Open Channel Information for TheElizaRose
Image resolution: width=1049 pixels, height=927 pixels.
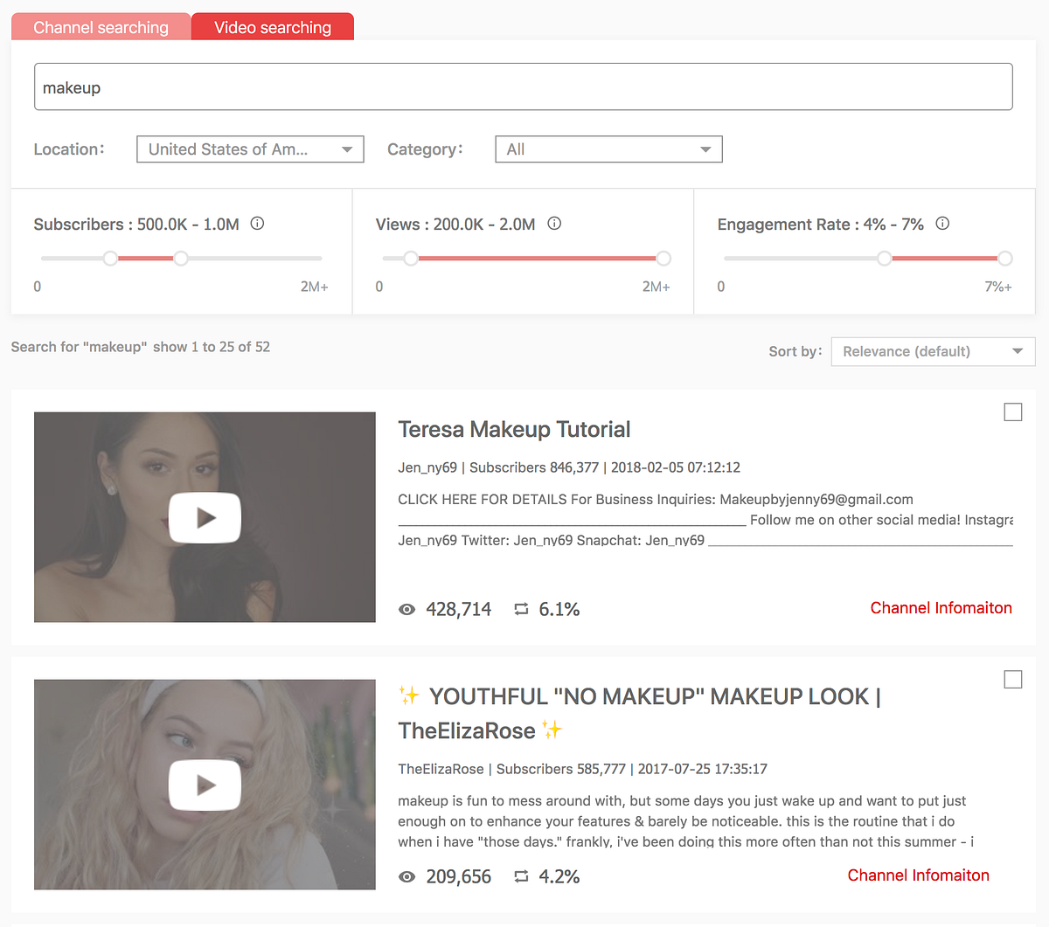[918, 875]
